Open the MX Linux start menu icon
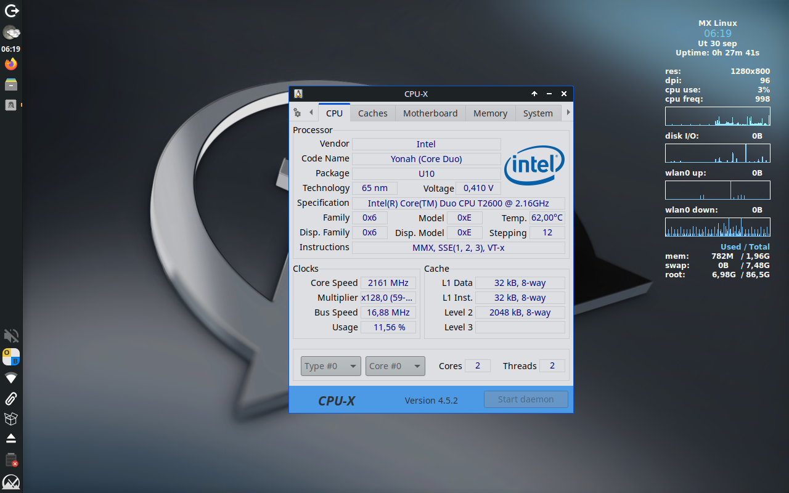789x493 pixels. [11, 482]
